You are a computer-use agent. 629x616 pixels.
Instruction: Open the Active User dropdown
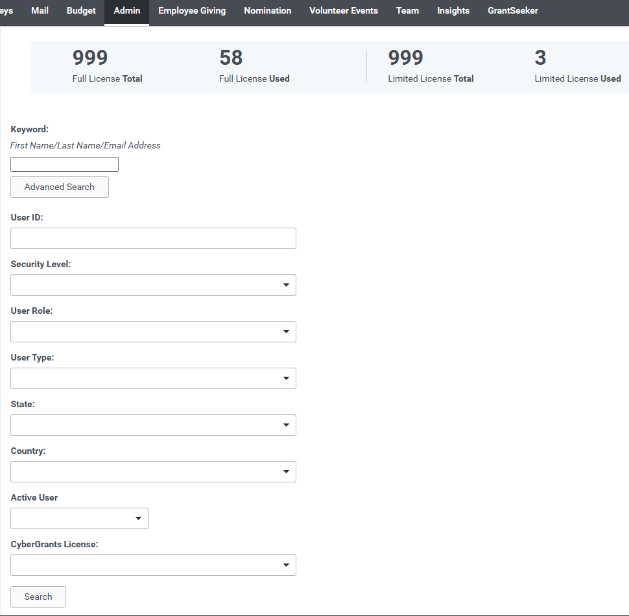pos(79,519)
